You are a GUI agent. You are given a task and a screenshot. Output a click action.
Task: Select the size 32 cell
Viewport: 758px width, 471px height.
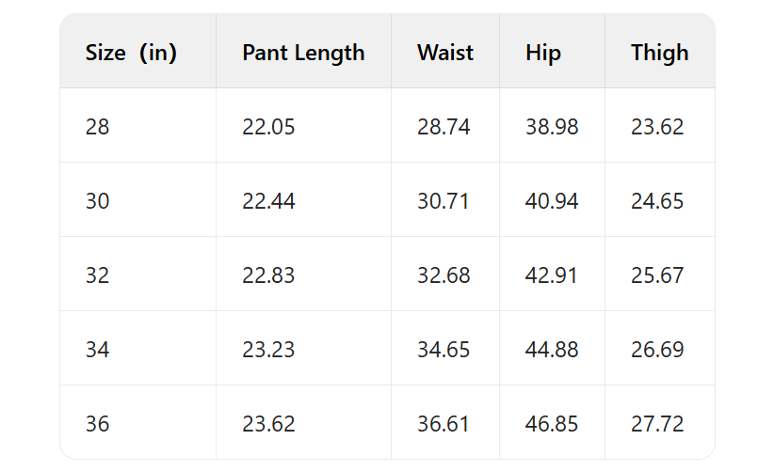coord(97,275)
